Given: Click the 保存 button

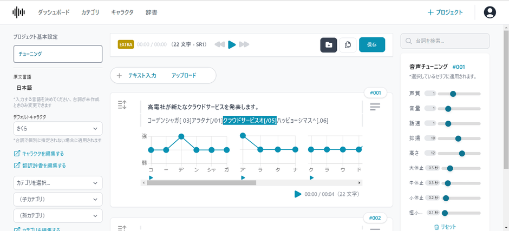Looking at the screenshot, I should [371, 45].
